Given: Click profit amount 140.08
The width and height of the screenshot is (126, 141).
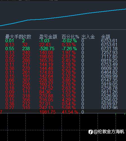Looking at the screenshot, I should (46, 53).
